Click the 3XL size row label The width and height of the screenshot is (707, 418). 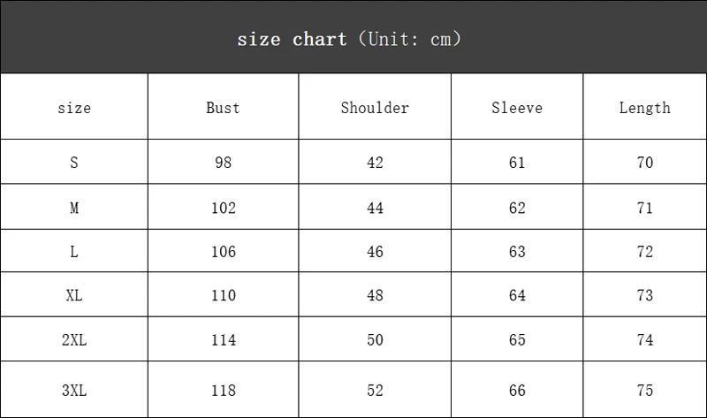tap(74, 390)
